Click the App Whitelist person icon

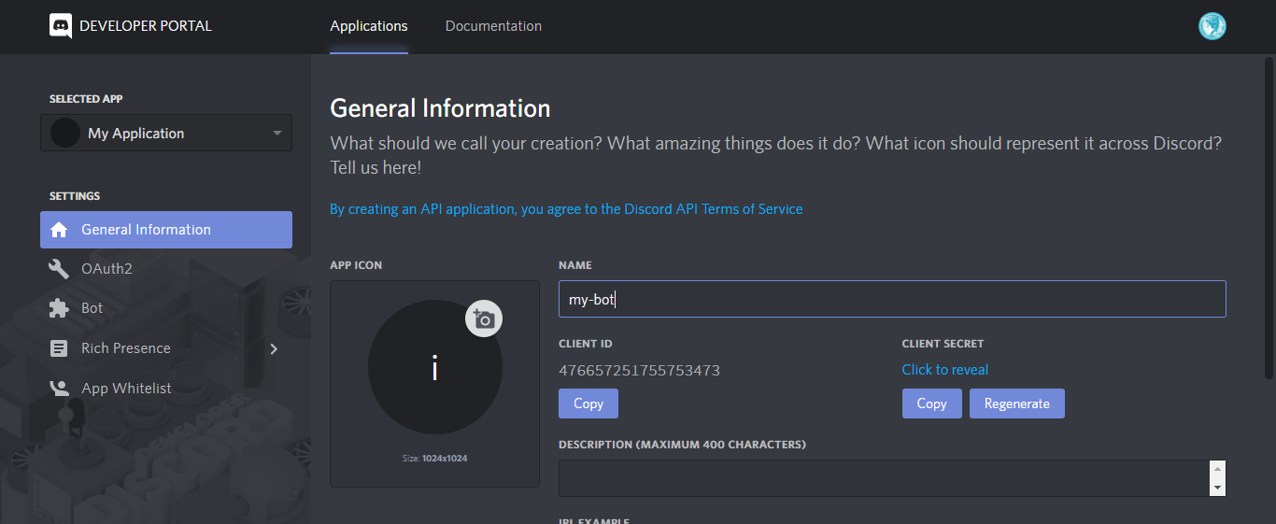pos(59,389)
